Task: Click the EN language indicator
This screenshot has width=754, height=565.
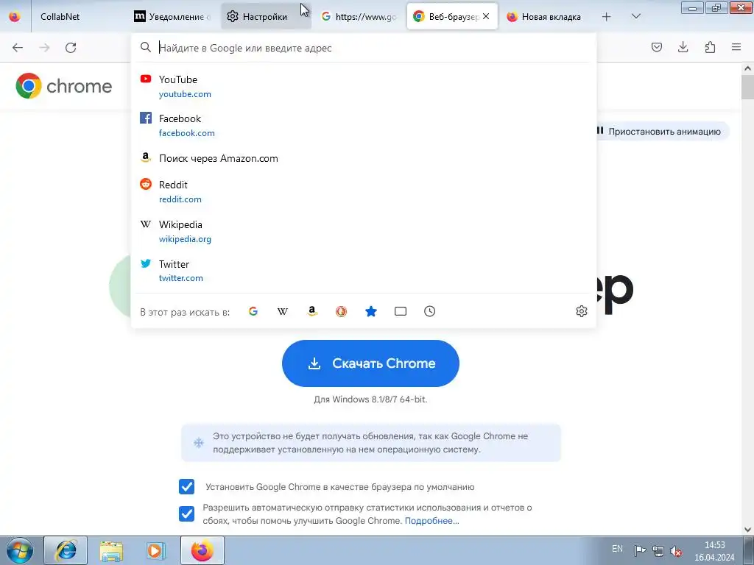Action: pyautogui.click(x=618, y=549)
